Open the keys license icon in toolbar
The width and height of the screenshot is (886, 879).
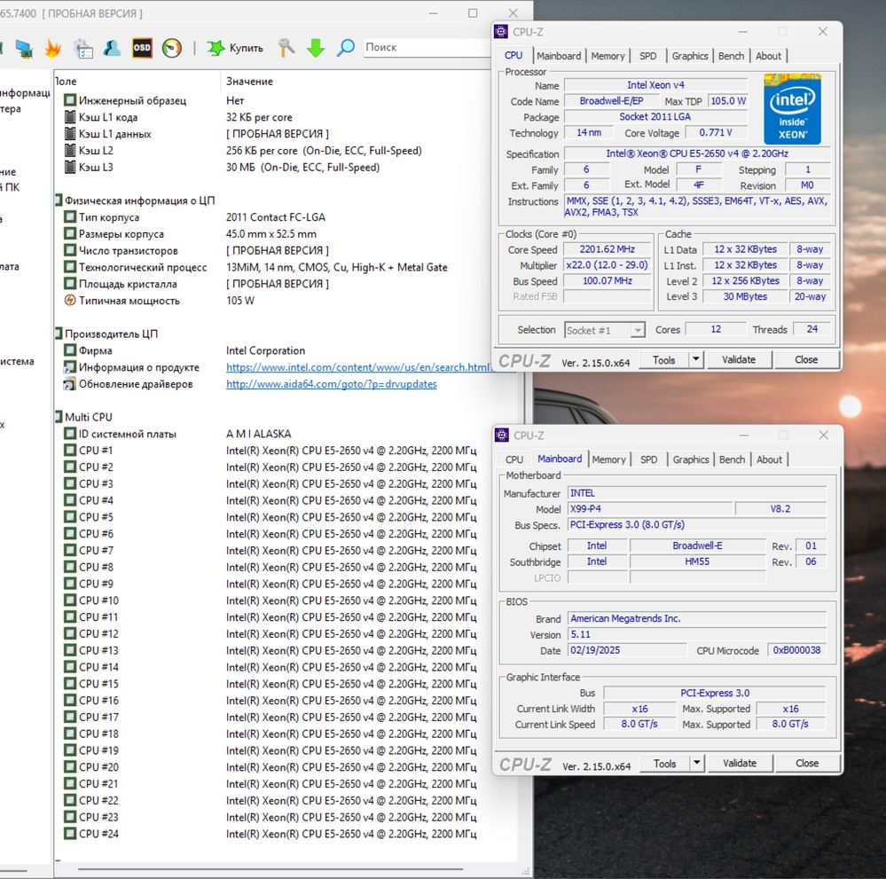[x=286, y=48]
